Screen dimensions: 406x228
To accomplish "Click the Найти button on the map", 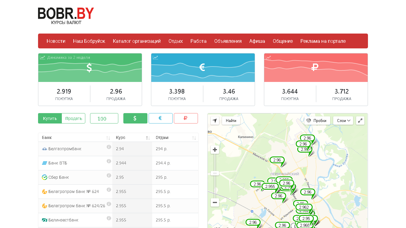I will [x=231, y=121].
